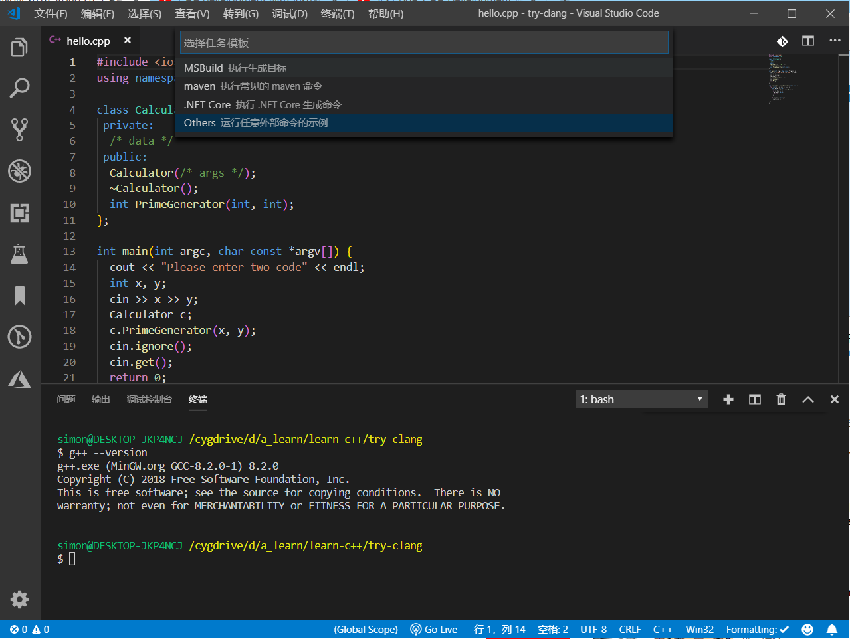Open the Explorer view in activity bar

coord(19,47)
